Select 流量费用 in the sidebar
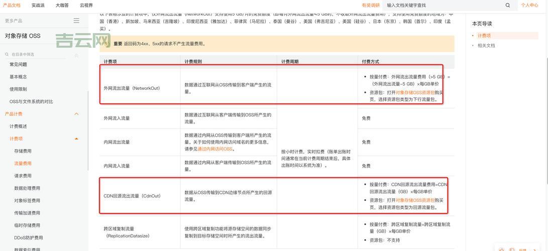 coord(23,163)
